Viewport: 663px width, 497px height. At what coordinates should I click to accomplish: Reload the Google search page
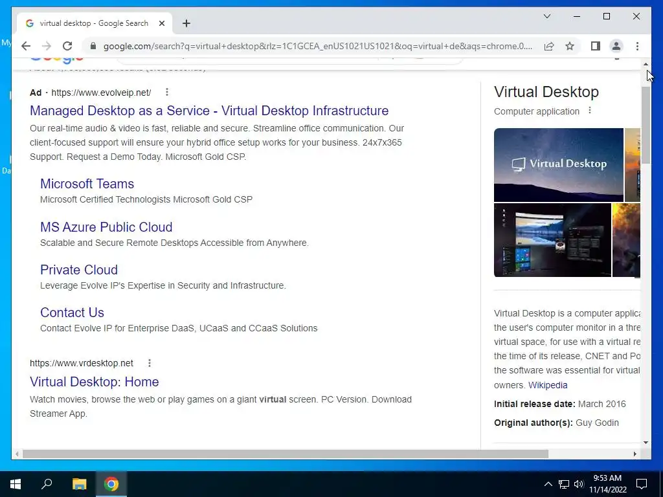tap(67, 46)
